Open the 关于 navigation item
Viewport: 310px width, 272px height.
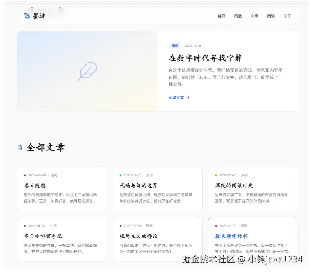pyautogui.click(x=287, y=16)
